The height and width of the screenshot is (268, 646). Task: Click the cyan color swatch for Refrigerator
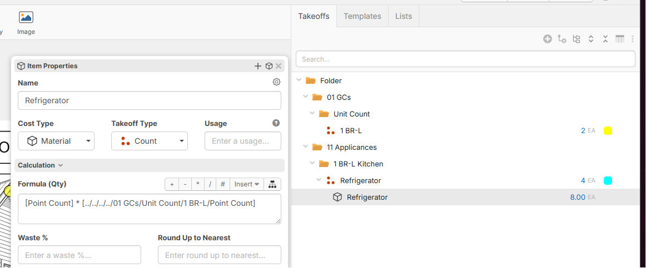(608, 180)
